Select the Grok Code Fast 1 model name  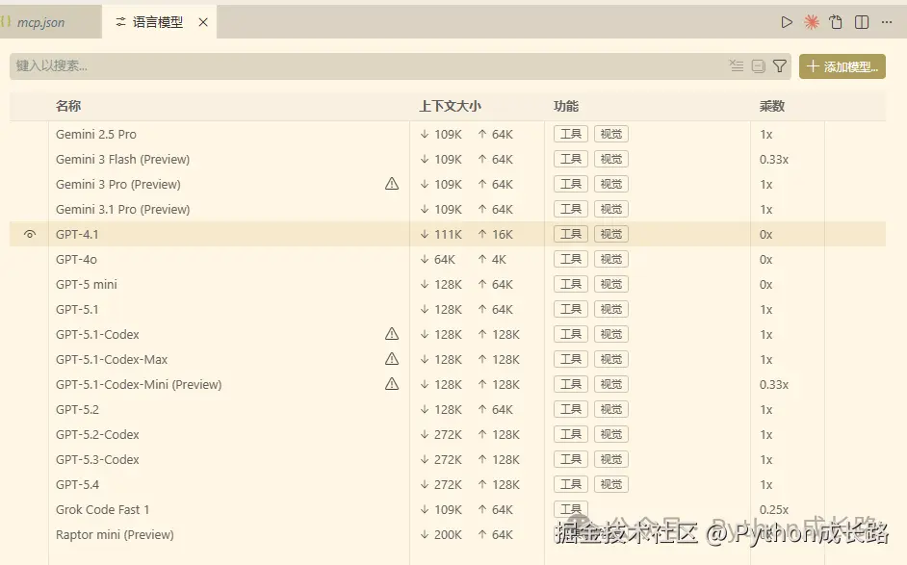pyautogui.click(x=102, y=509)
